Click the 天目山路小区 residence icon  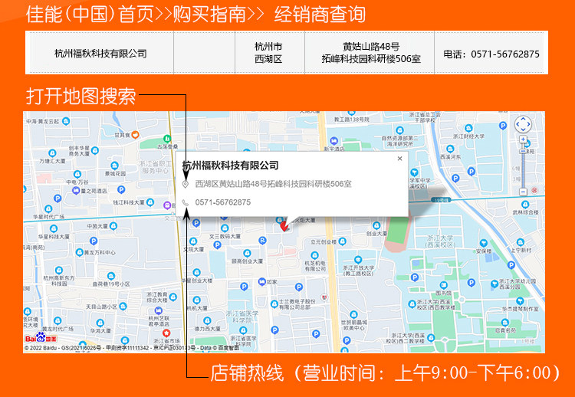[123, 306]
